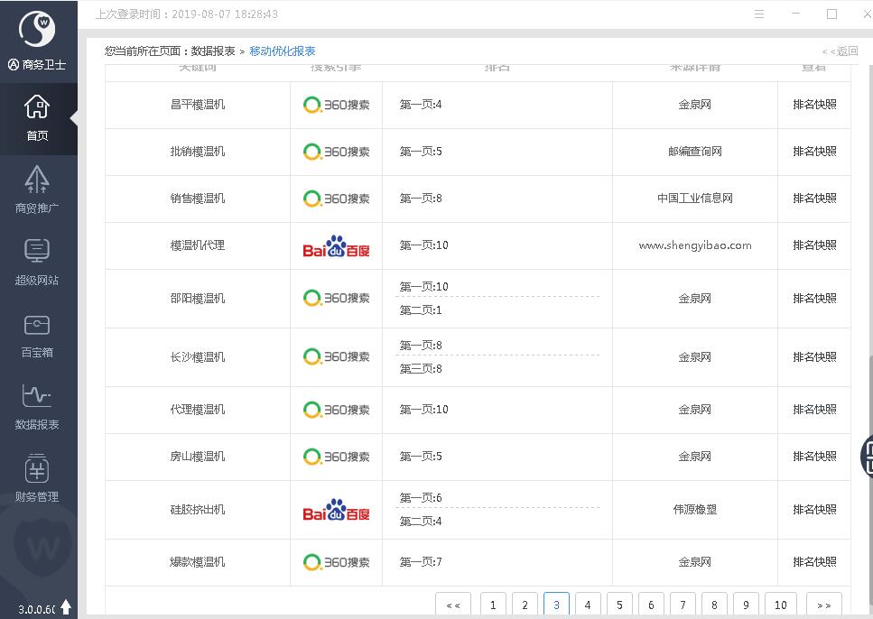
Task: Click the vertical scrollbar on the right
Action: (x=868, y=397)
